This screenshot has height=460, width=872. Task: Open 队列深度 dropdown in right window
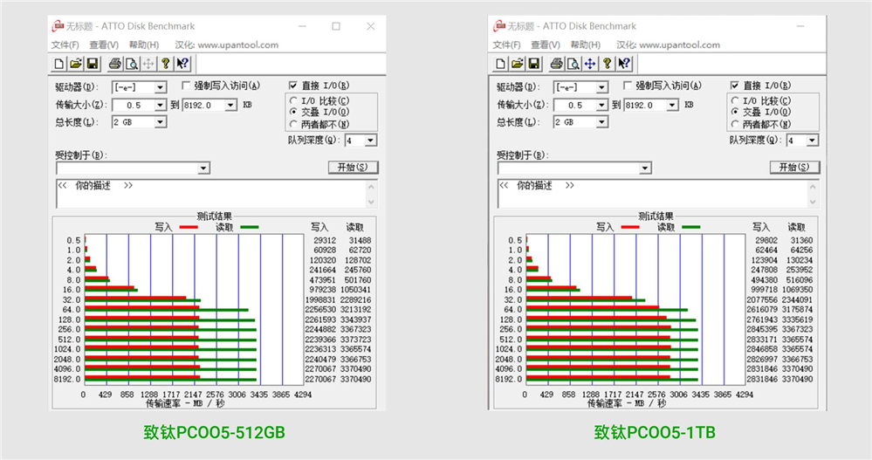[x=813, y=141]
